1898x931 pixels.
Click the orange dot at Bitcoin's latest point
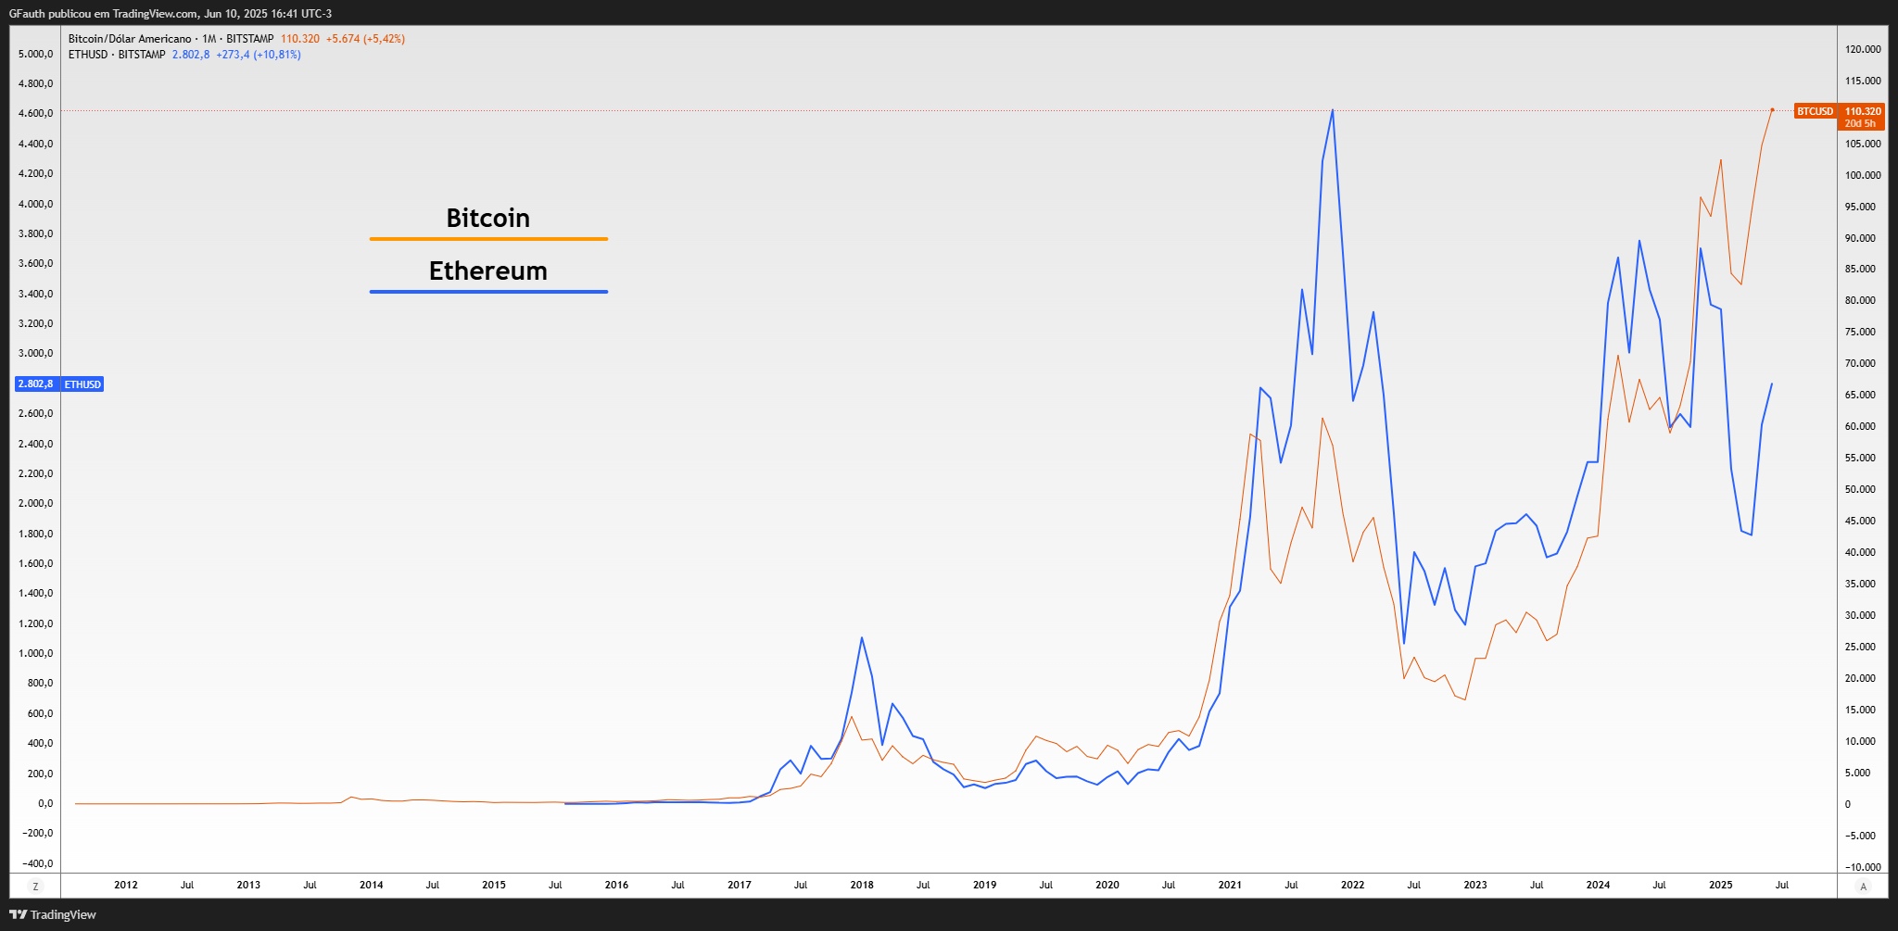coord(1772,110)
